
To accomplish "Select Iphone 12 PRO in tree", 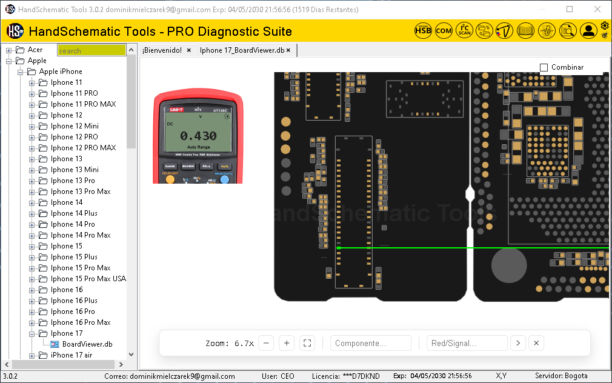I will coord(74,137).
